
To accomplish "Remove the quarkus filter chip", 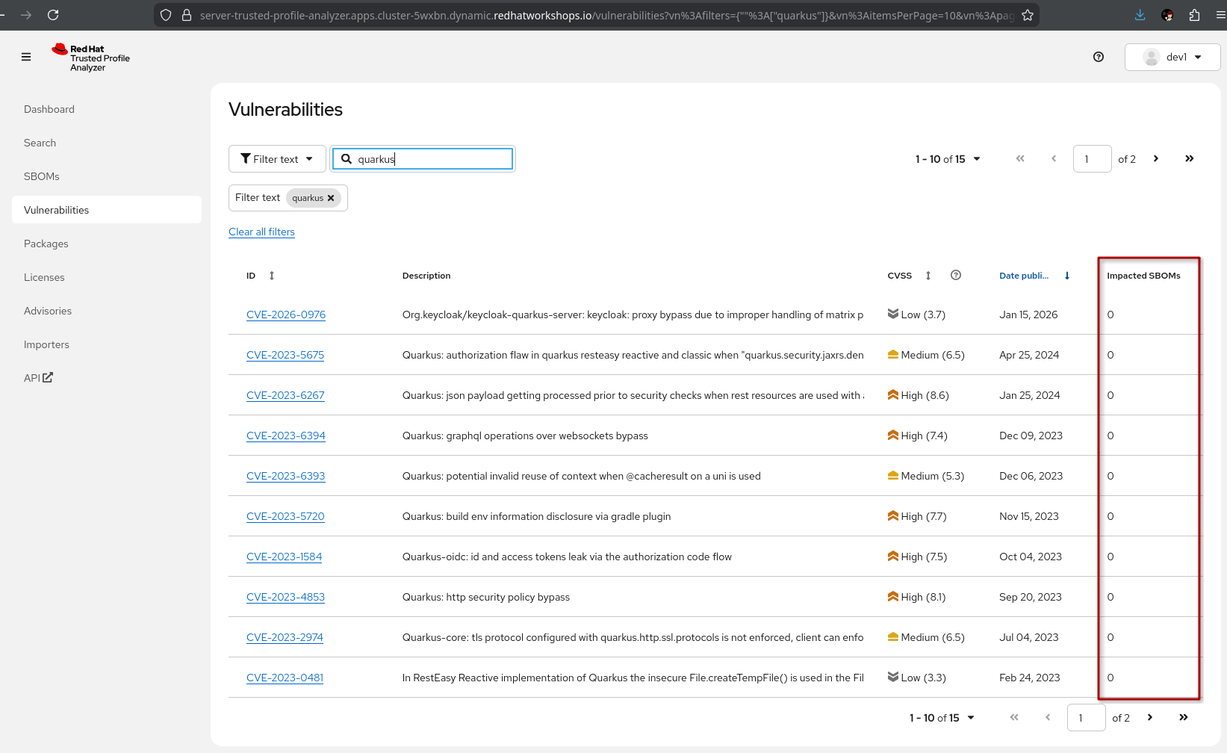I will click(330, 198).
